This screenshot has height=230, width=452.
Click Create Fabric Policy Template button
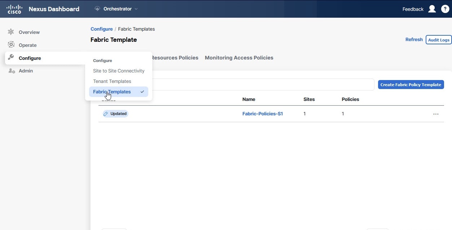click(x=411, y=85)
